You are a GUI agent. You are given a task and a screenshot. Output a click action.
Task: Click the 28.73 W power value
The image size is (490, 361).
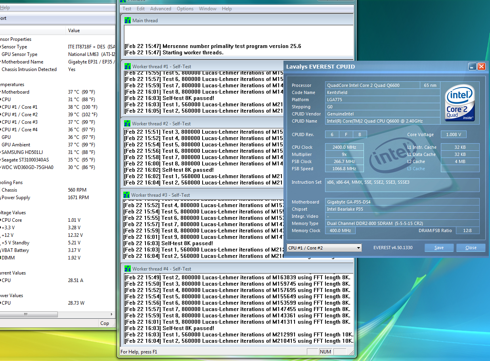click(76, 303)
